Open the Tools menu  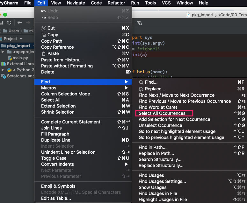tap(150, 3)
